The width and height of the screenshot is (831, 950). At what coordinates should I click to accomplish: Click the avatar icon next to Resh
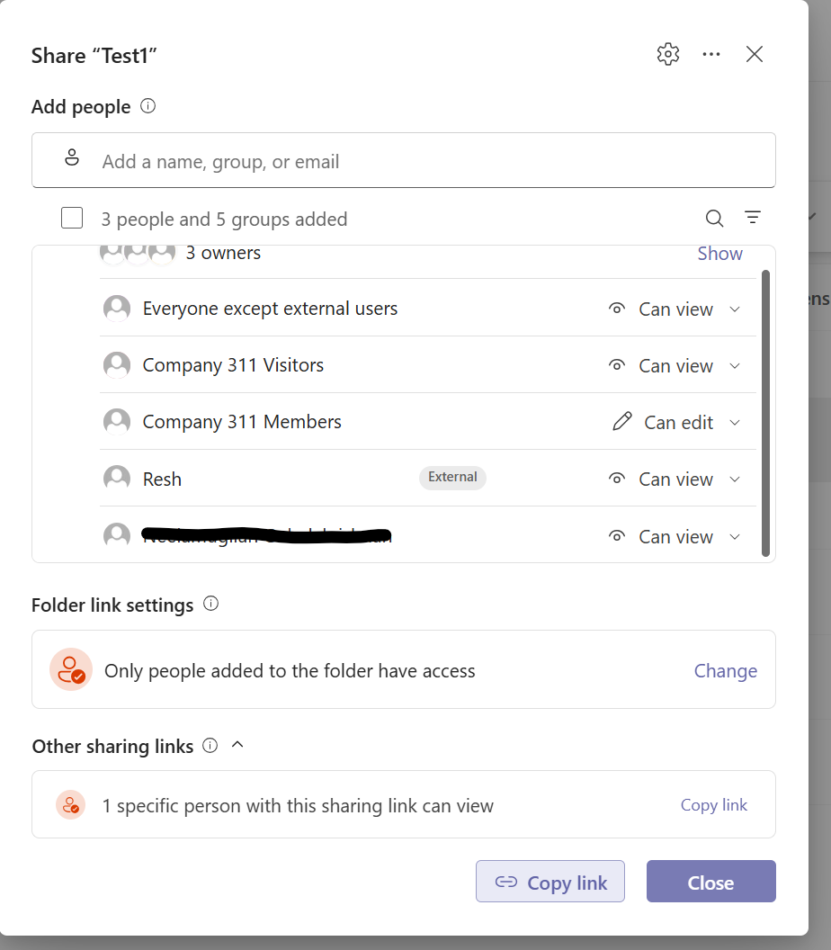[x=117, y=478]
